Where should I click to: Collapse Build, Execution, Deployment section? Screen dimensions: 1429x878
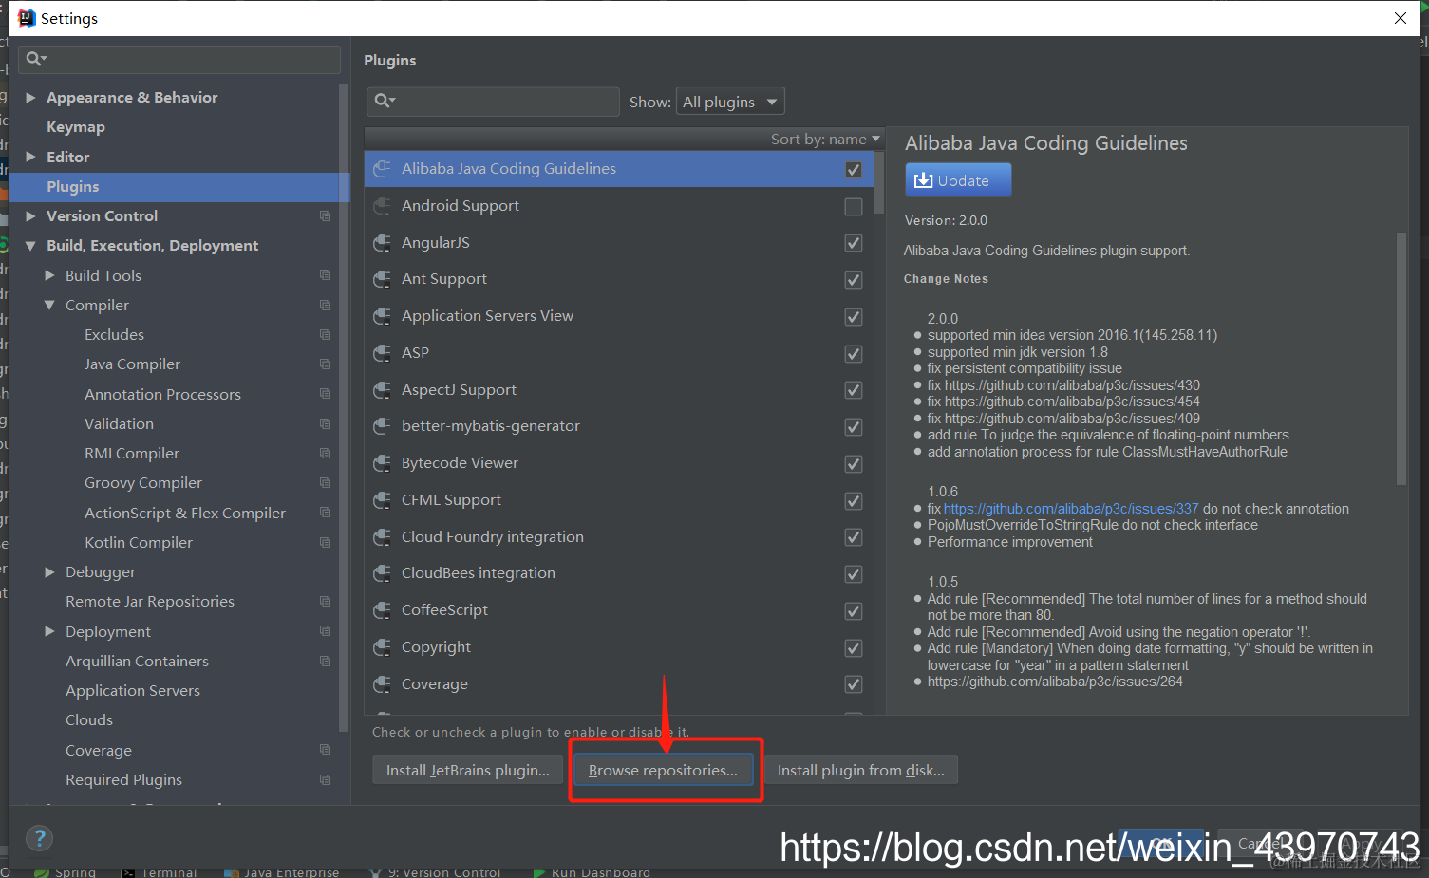coord(30,246)
